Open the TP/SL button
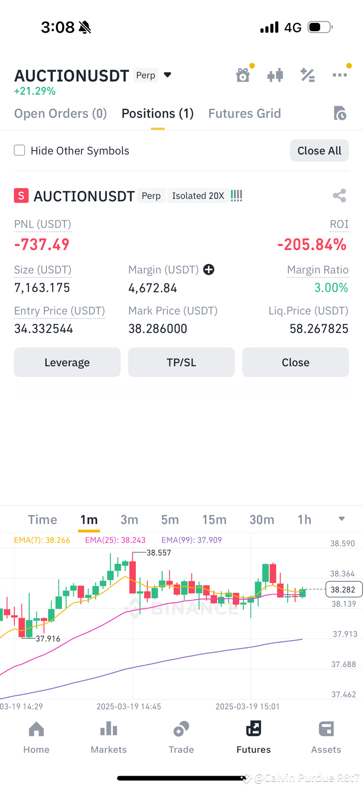Image resolution: width=363 pixels, height=788 pixels. [181, 362]
